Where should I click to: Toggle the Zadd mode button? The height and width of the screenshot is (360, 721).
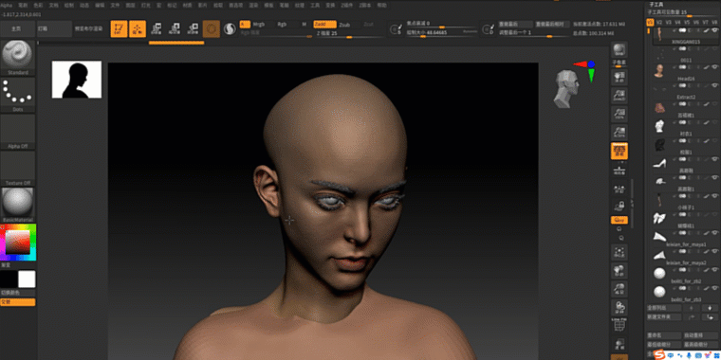coord(324,24)
